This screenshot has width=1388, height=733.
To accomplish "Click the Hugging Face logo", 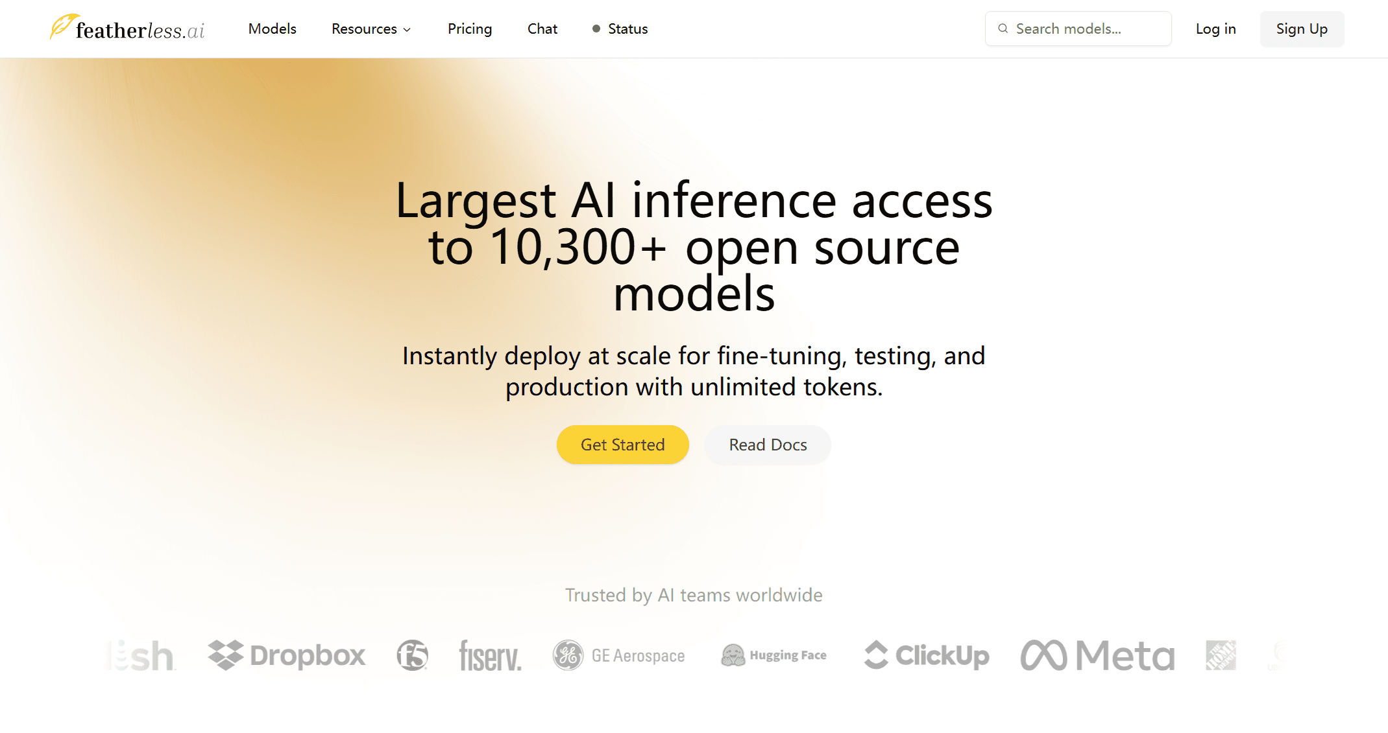I will (773, 655).
